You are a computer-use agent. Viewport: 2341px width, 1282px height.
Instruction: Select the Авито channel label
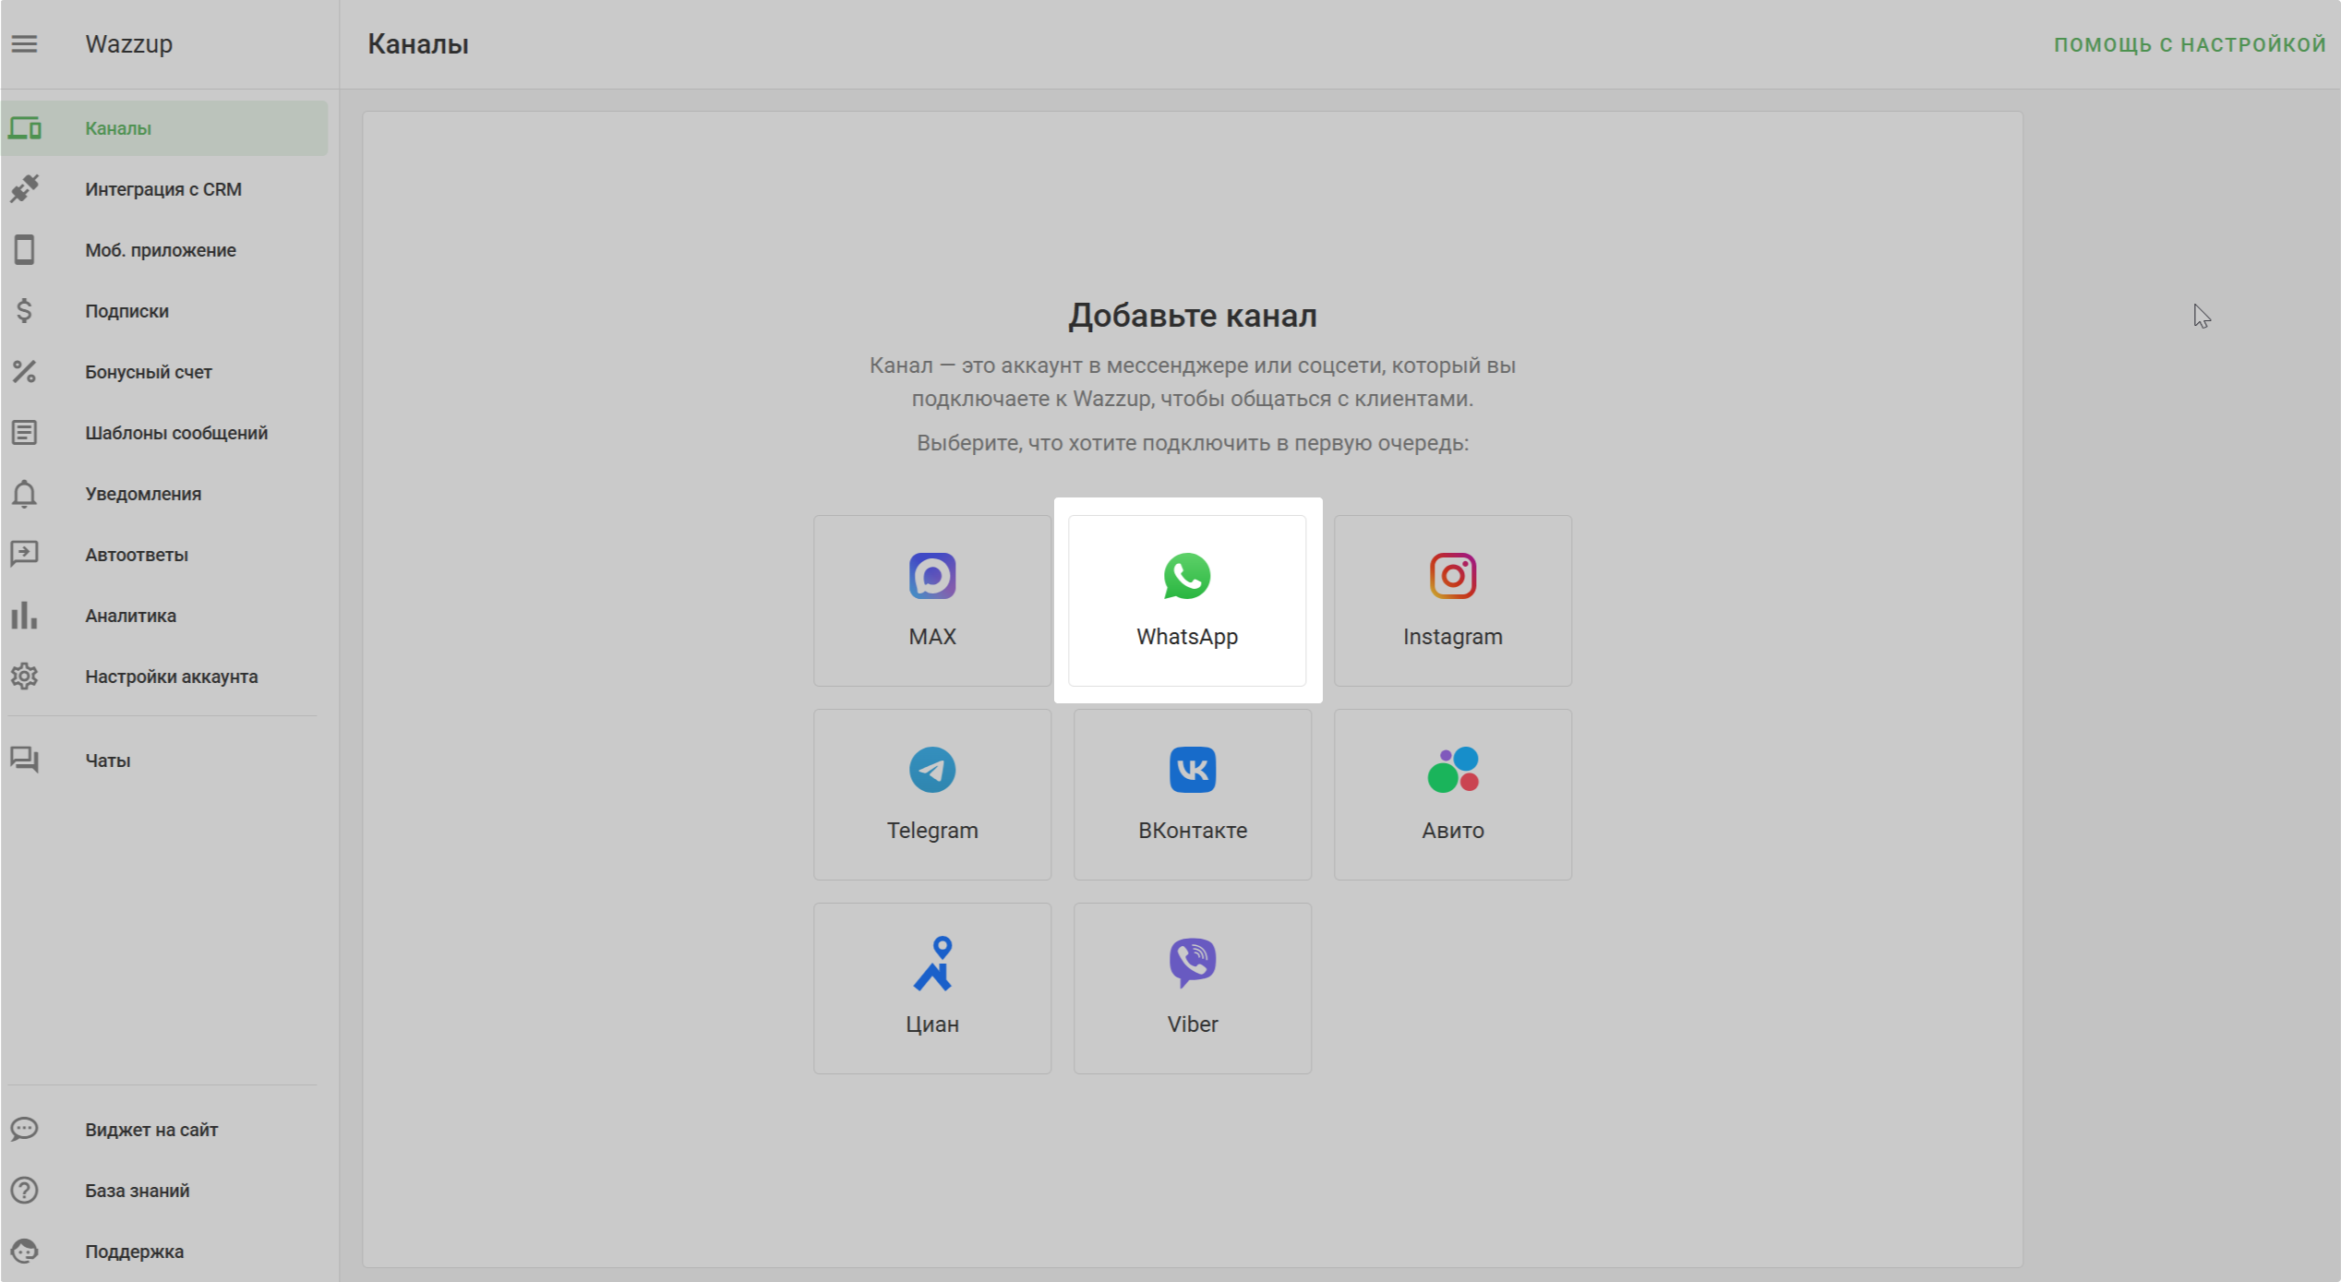pyautogui.click(x=1453, y=831)
